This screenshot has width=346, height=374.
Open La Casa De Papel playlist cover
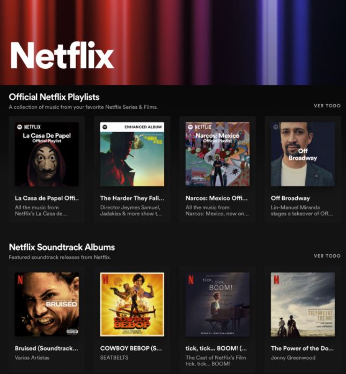[x=47, y=154]
